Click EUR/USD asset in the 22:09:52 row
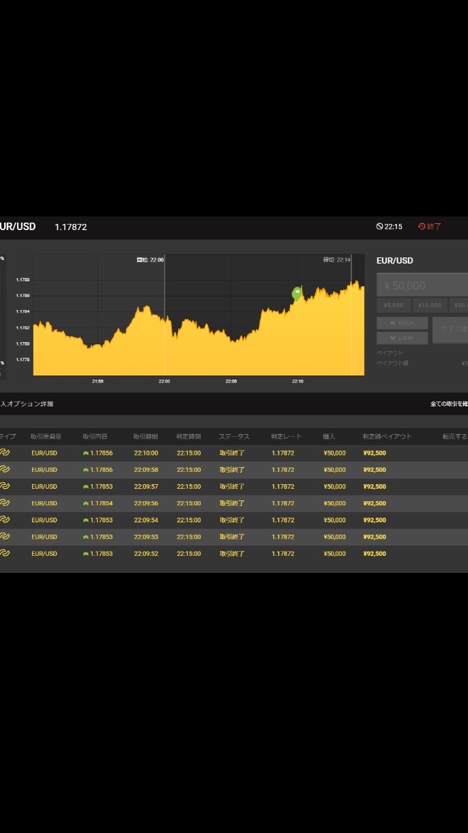 (x=44, y=554)
